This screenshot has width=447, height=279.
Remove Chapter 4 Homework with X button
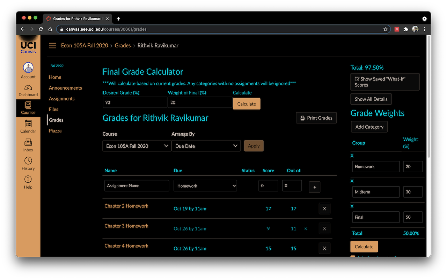324,248
